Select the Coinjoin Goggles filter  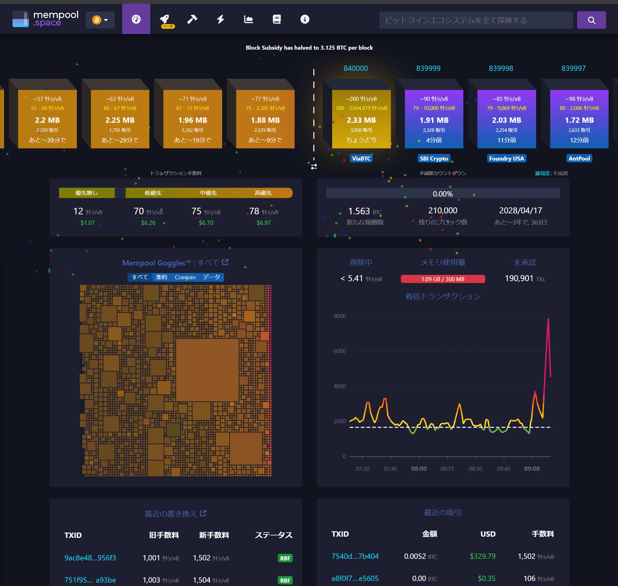point(185,277)
